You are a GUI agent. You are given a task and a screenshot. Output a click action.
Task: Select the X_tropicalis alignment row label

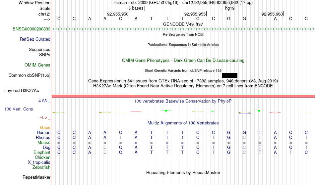[39, 162]
